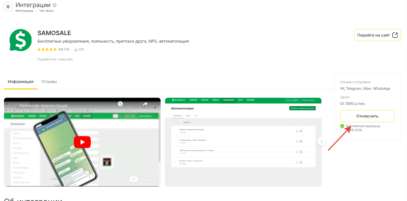Click the Поделиться share arrow on video
407x201 pixels.
coord(145,104)
